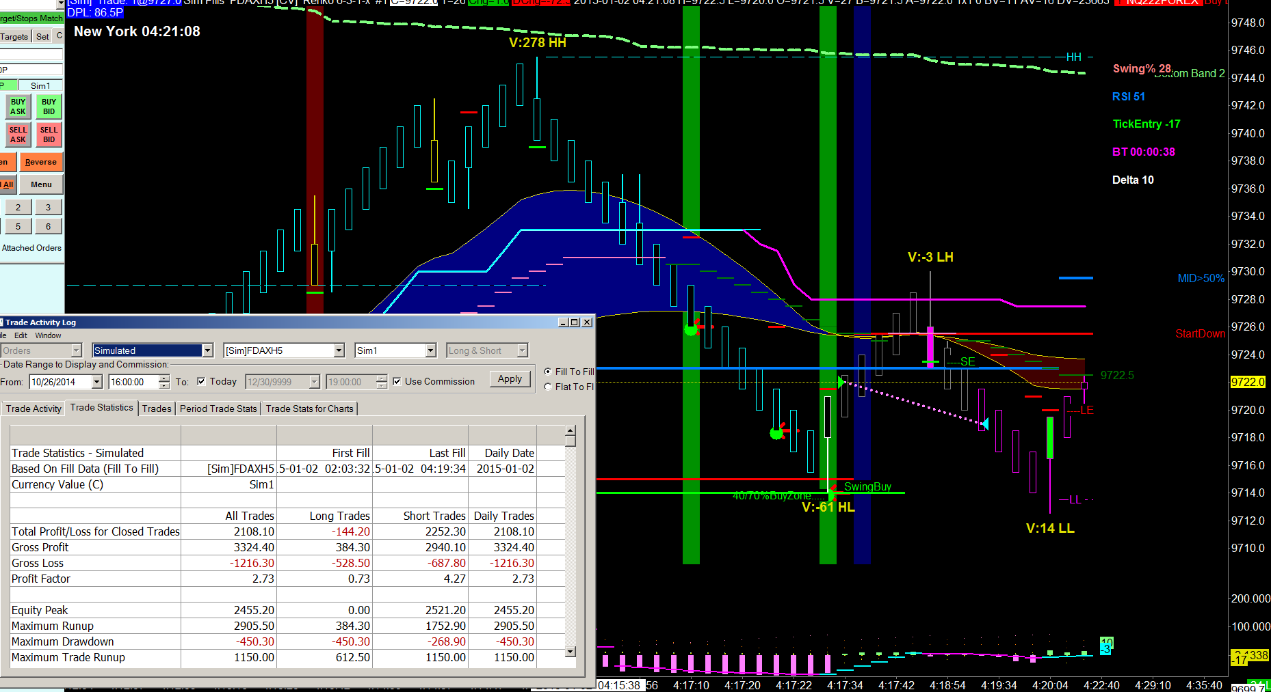Click the Long Trades total value -144.20

click(351, 531)
